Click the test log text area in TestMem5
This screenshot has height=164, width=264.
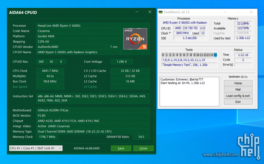click(x=189, y=92)
